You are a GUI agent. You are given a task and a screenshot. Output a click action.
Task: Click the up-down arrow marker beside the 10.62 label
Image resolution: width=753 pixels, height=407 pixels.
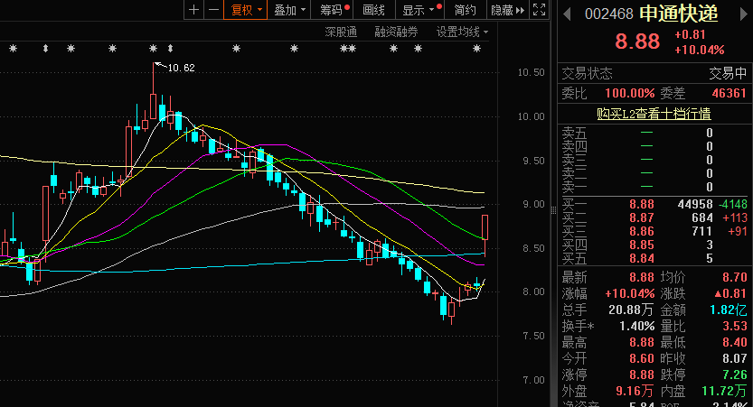(170, 49)
